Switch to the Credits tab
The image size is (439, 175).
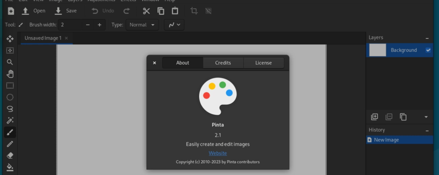pyautogui.click(x=223, y=63)
